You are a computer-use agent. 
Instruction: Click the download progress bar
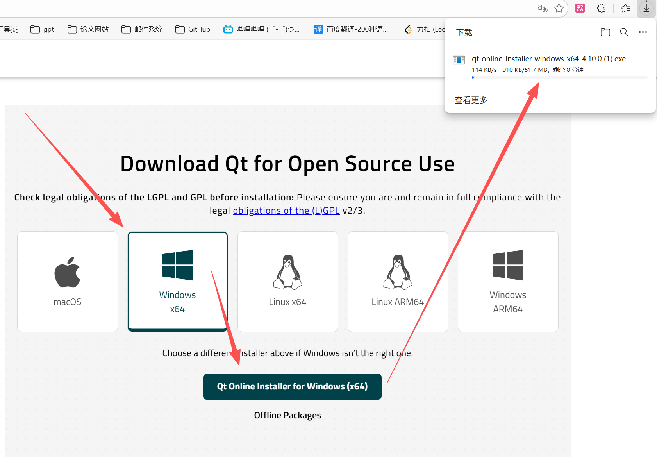click(x=559, y=77)
